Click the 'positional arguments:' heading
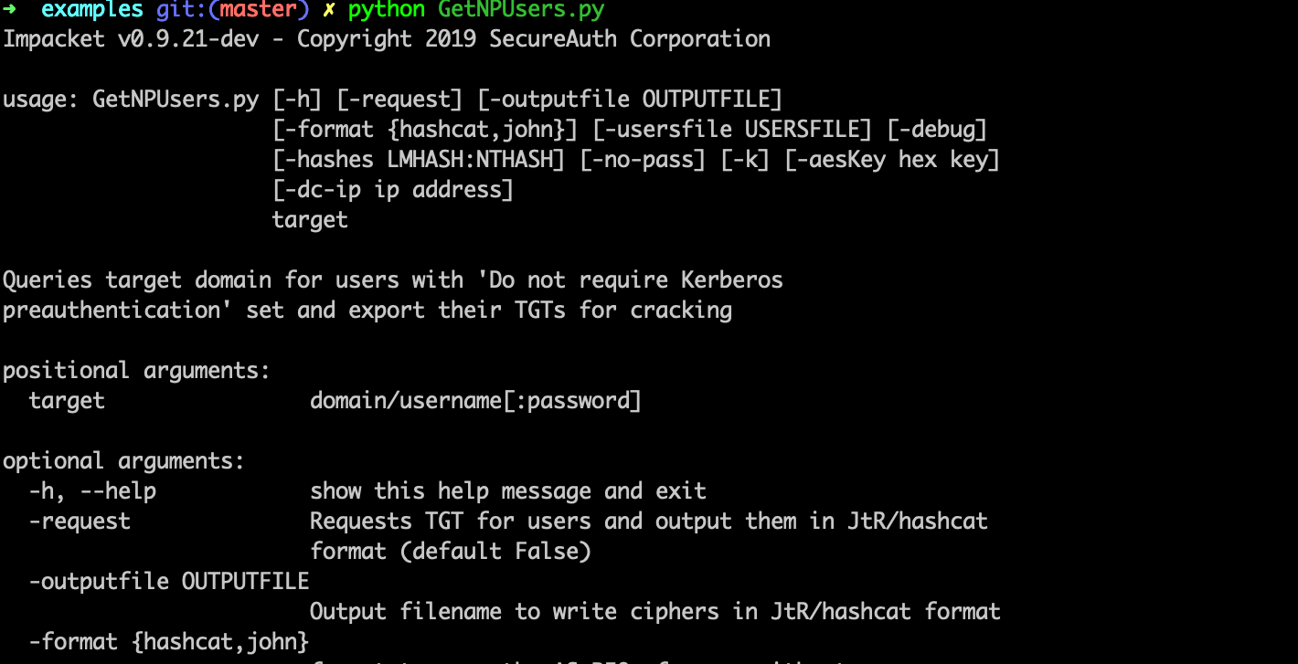 click(x=137, y=371)
